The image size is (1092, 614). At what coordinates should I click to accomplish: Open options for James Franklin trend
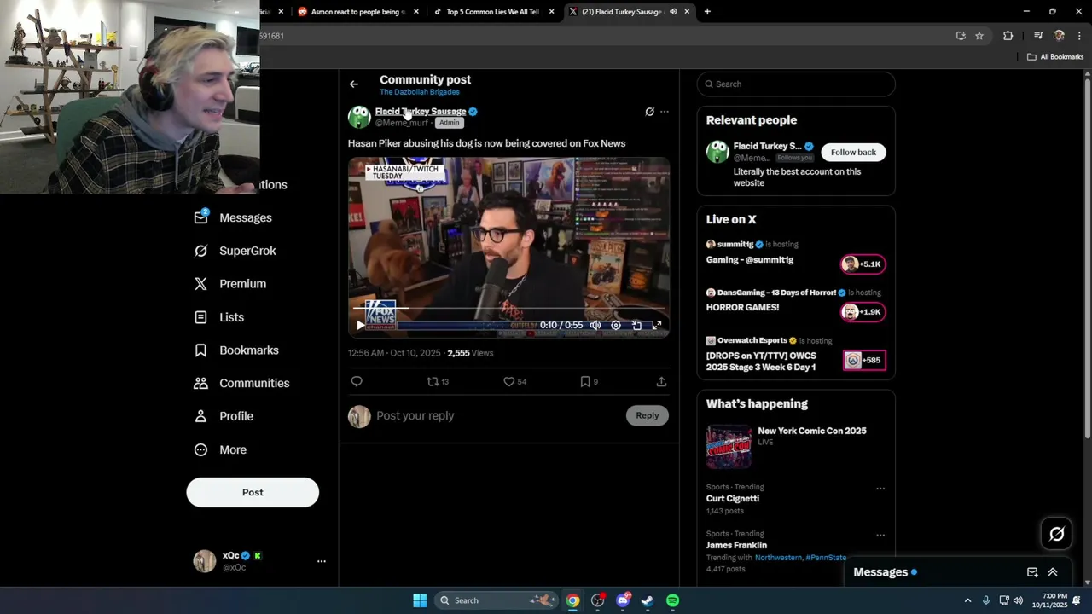pos(880,536)
